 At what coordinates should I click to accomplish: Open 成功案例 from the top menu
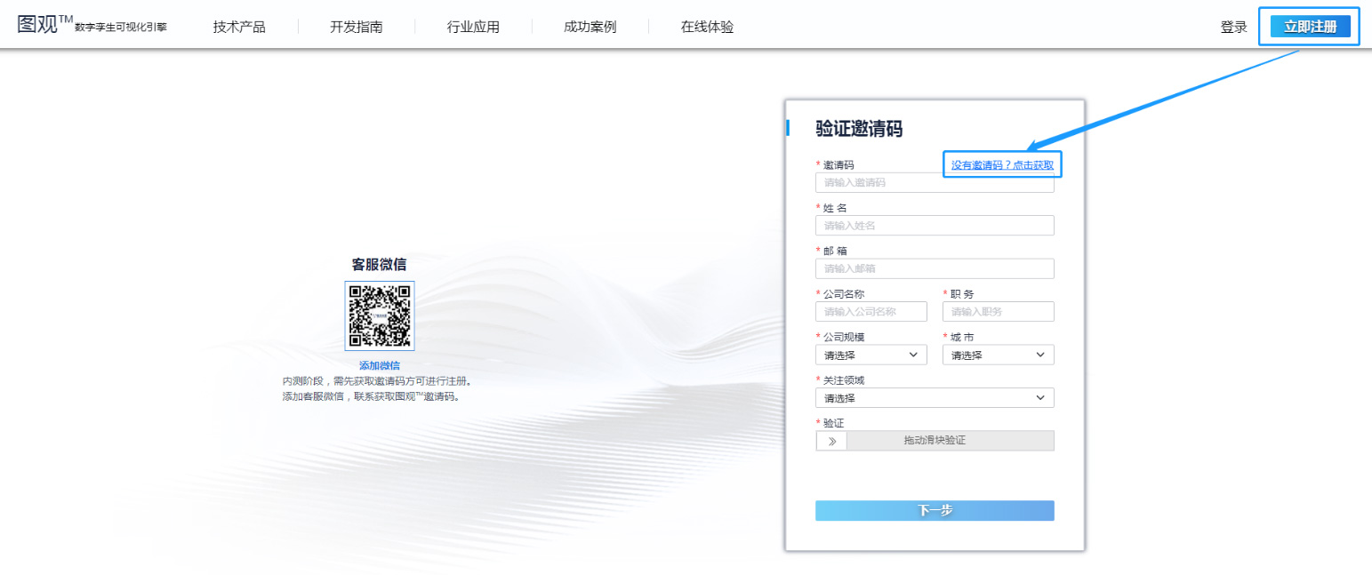(590, 27)
